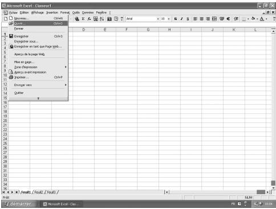The image size is (276, 209).
Task: Open Mise en page from the menu
Action: pos(38,62)
